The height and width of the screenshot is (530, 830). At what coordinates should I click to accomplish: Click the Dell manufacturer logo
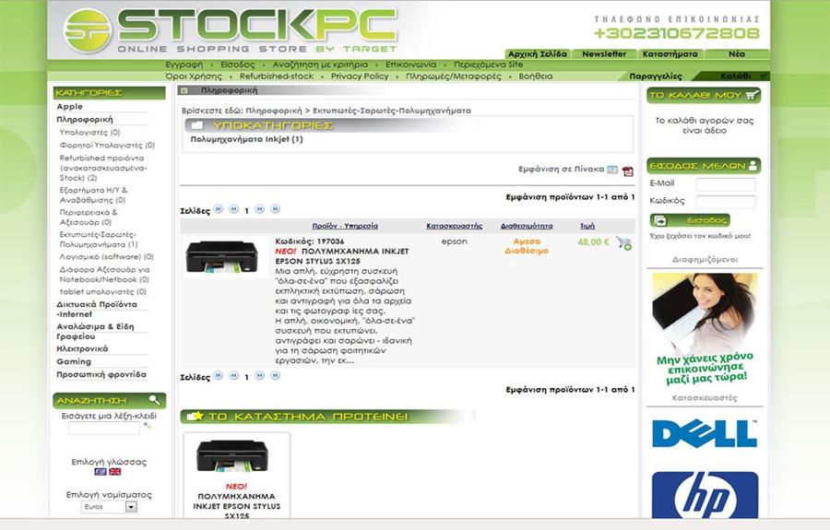pyautogui.click(x=705, y=434)
